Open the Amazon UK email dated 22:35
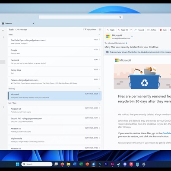171x171 pixels. click(x=54, y=110)
